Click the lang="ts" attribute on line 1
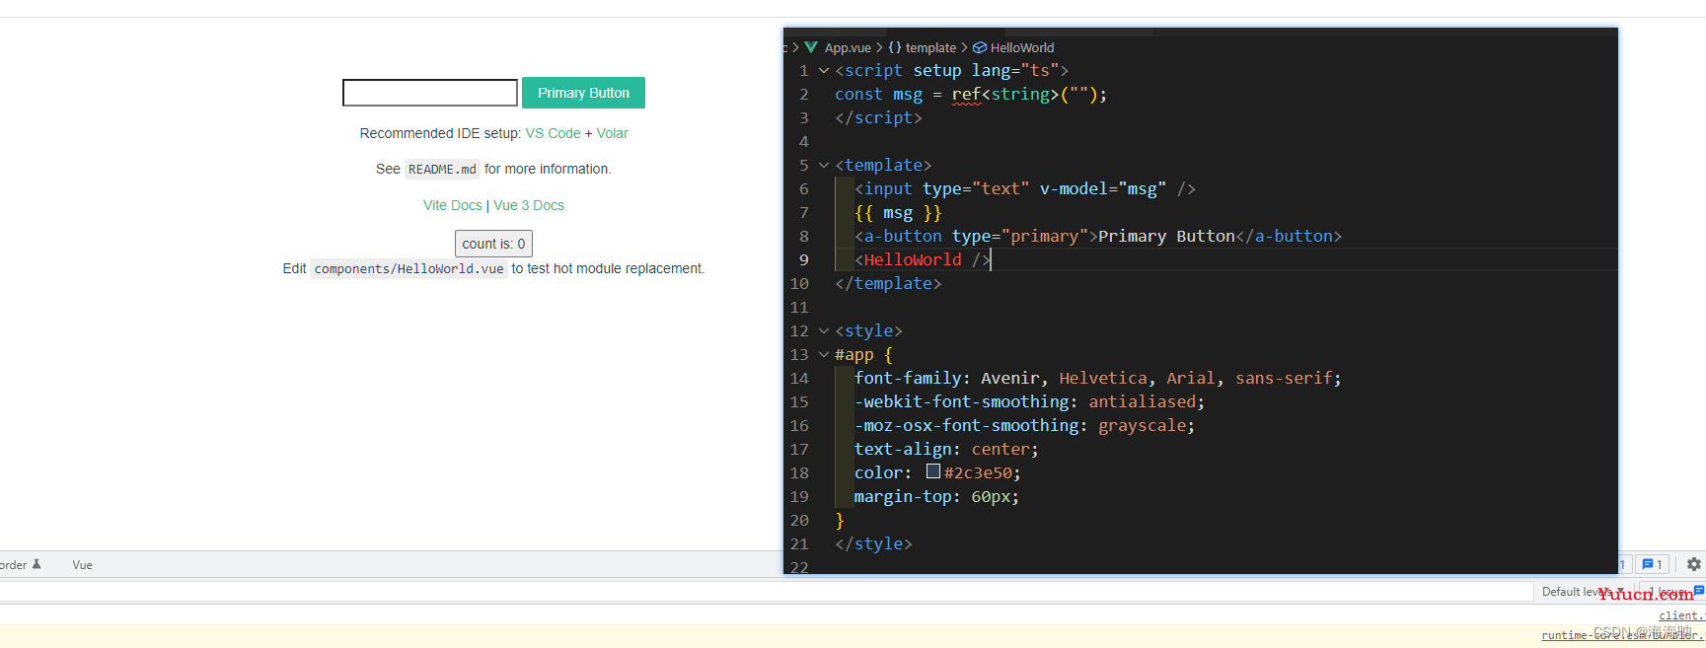This screenshot has width=1706, height=648. (x=1015, y=71)
